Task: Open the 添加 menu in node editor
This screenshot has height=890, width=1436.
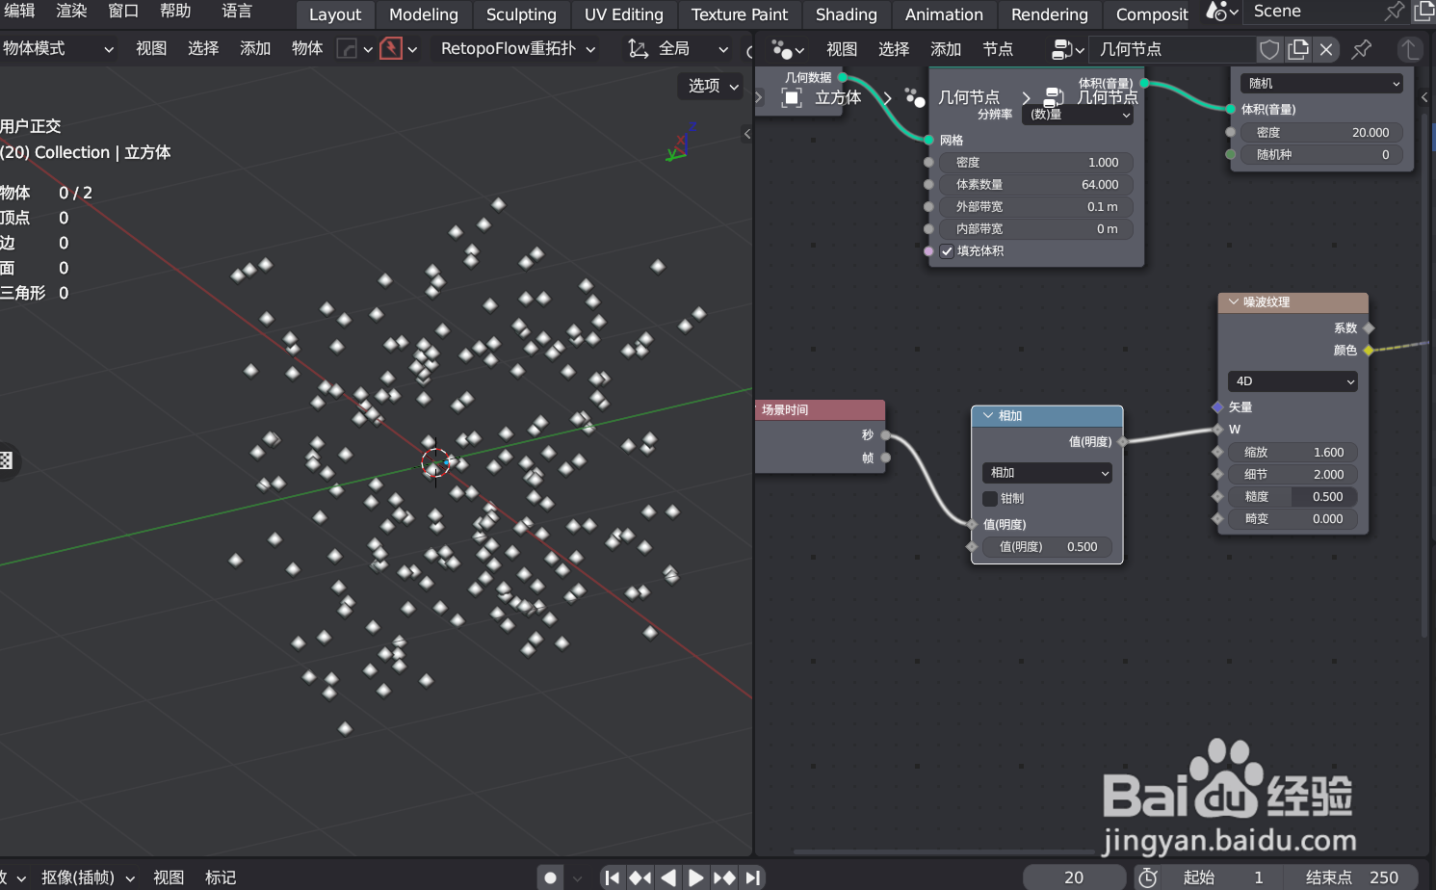Action: click(x=946, y=49)
